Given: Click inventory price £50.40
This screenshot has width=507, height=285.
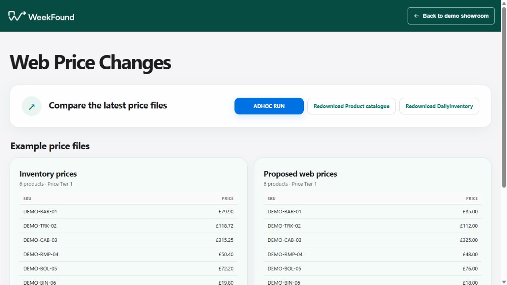Looking at the screenshot, I should pyautogui.click(x=226, y=255).
